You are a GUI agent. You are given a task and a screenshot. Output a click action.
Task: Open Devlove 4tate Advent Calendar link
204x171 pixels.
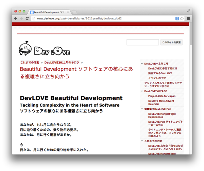click(161, 102)
